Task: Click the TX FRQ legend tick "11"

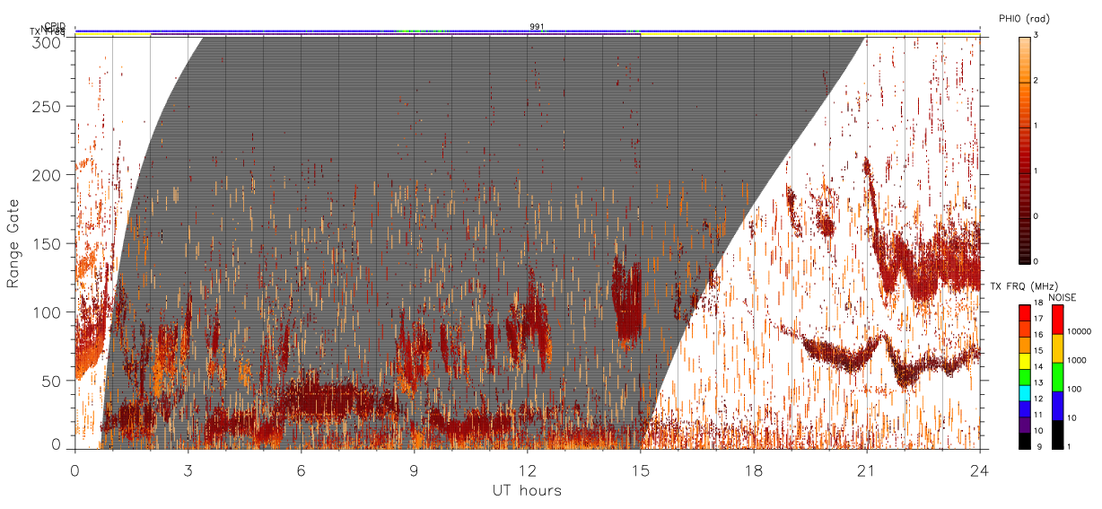Action: point(1038,415)
